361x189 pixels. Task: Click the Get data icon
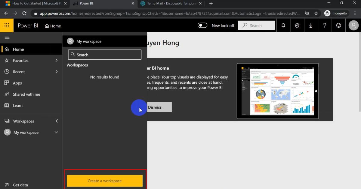pos(7,185)
